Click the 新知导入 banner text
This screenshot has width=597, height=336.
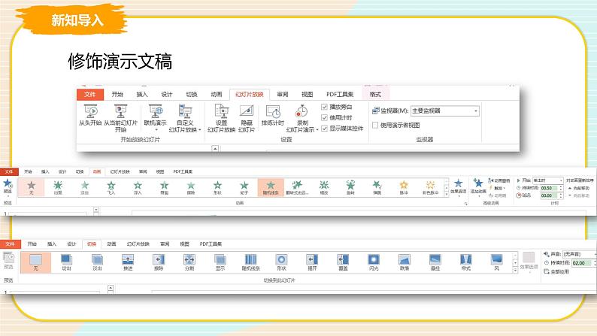77,20
